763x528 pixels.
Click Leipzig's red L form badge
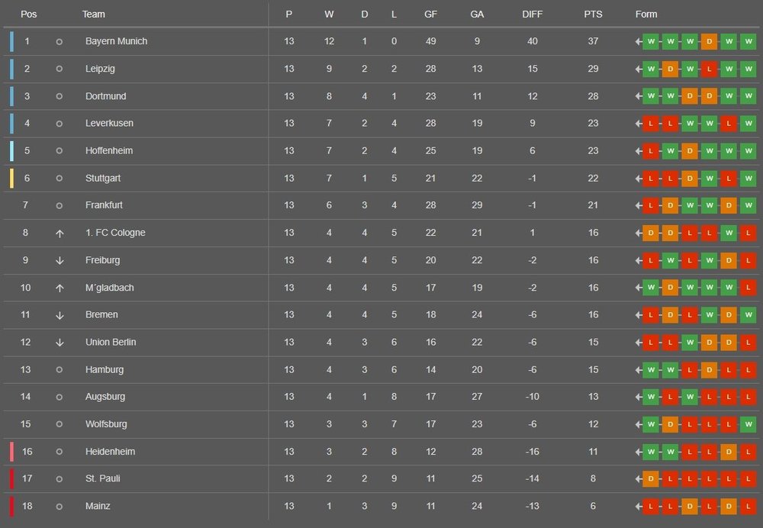pos(709,69)
